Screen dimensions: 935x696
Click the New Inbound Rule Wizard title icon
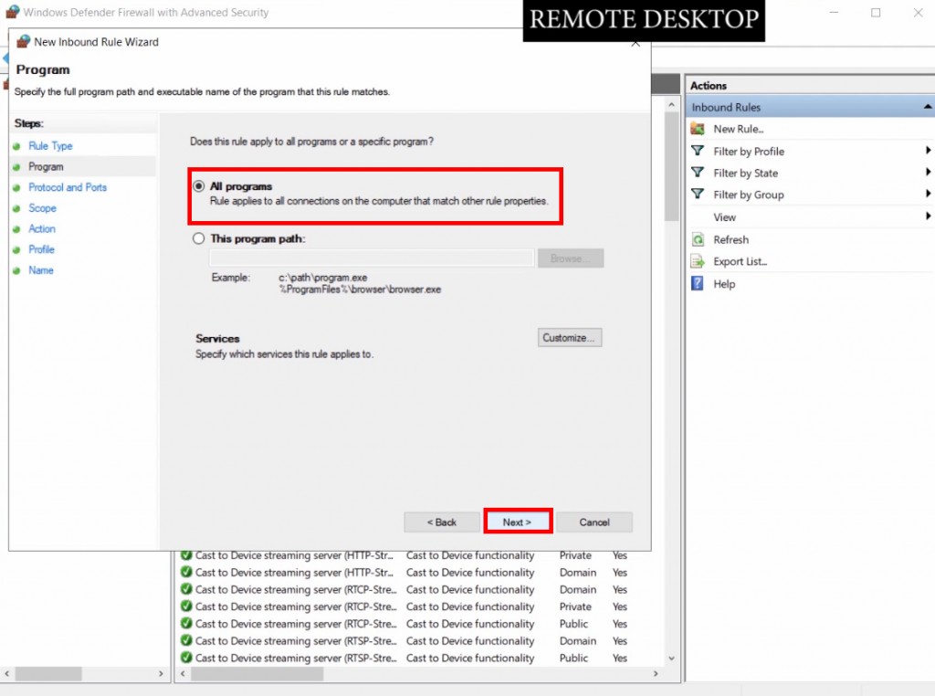pos(23,42)
